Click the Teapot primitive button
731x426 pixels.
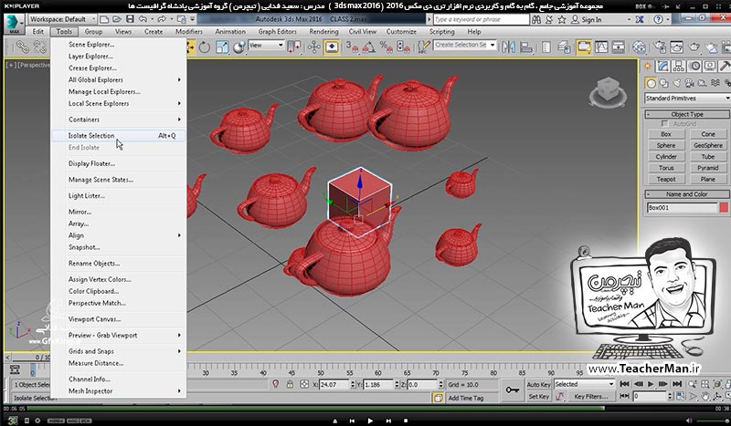[x=666, y=179]
